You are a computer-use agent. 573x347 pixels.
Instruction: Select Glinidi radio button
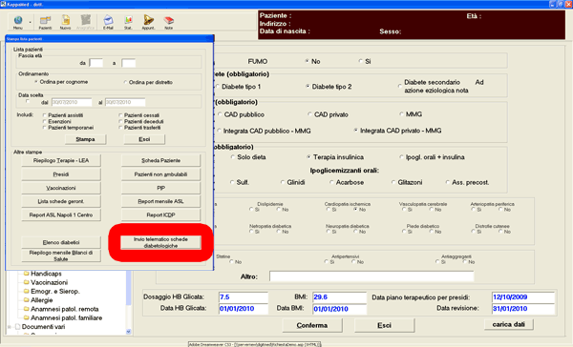pyautogui.click(x=283, y=182)
